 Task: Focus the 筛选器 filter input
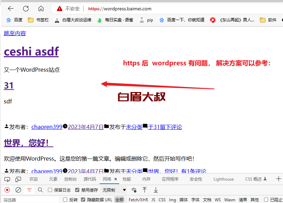point(31,200)
